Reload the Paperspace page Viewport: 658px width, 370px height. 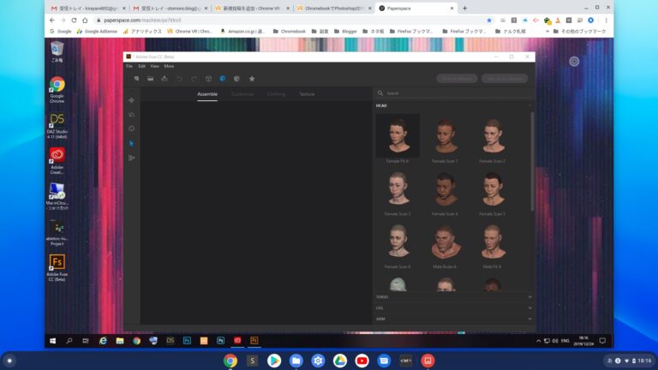point(74,21)
